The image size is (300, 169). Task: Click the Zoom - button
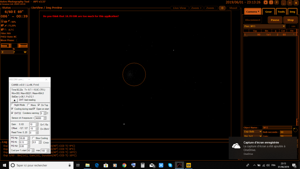[211, 8]
